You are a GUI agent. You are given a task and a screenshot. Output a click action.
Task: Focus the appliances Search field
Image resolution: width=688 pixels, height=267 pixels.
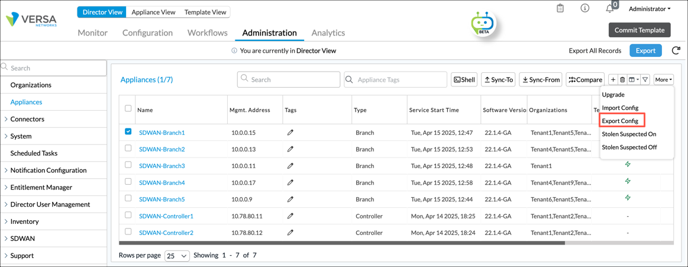(x=289, y=80)
